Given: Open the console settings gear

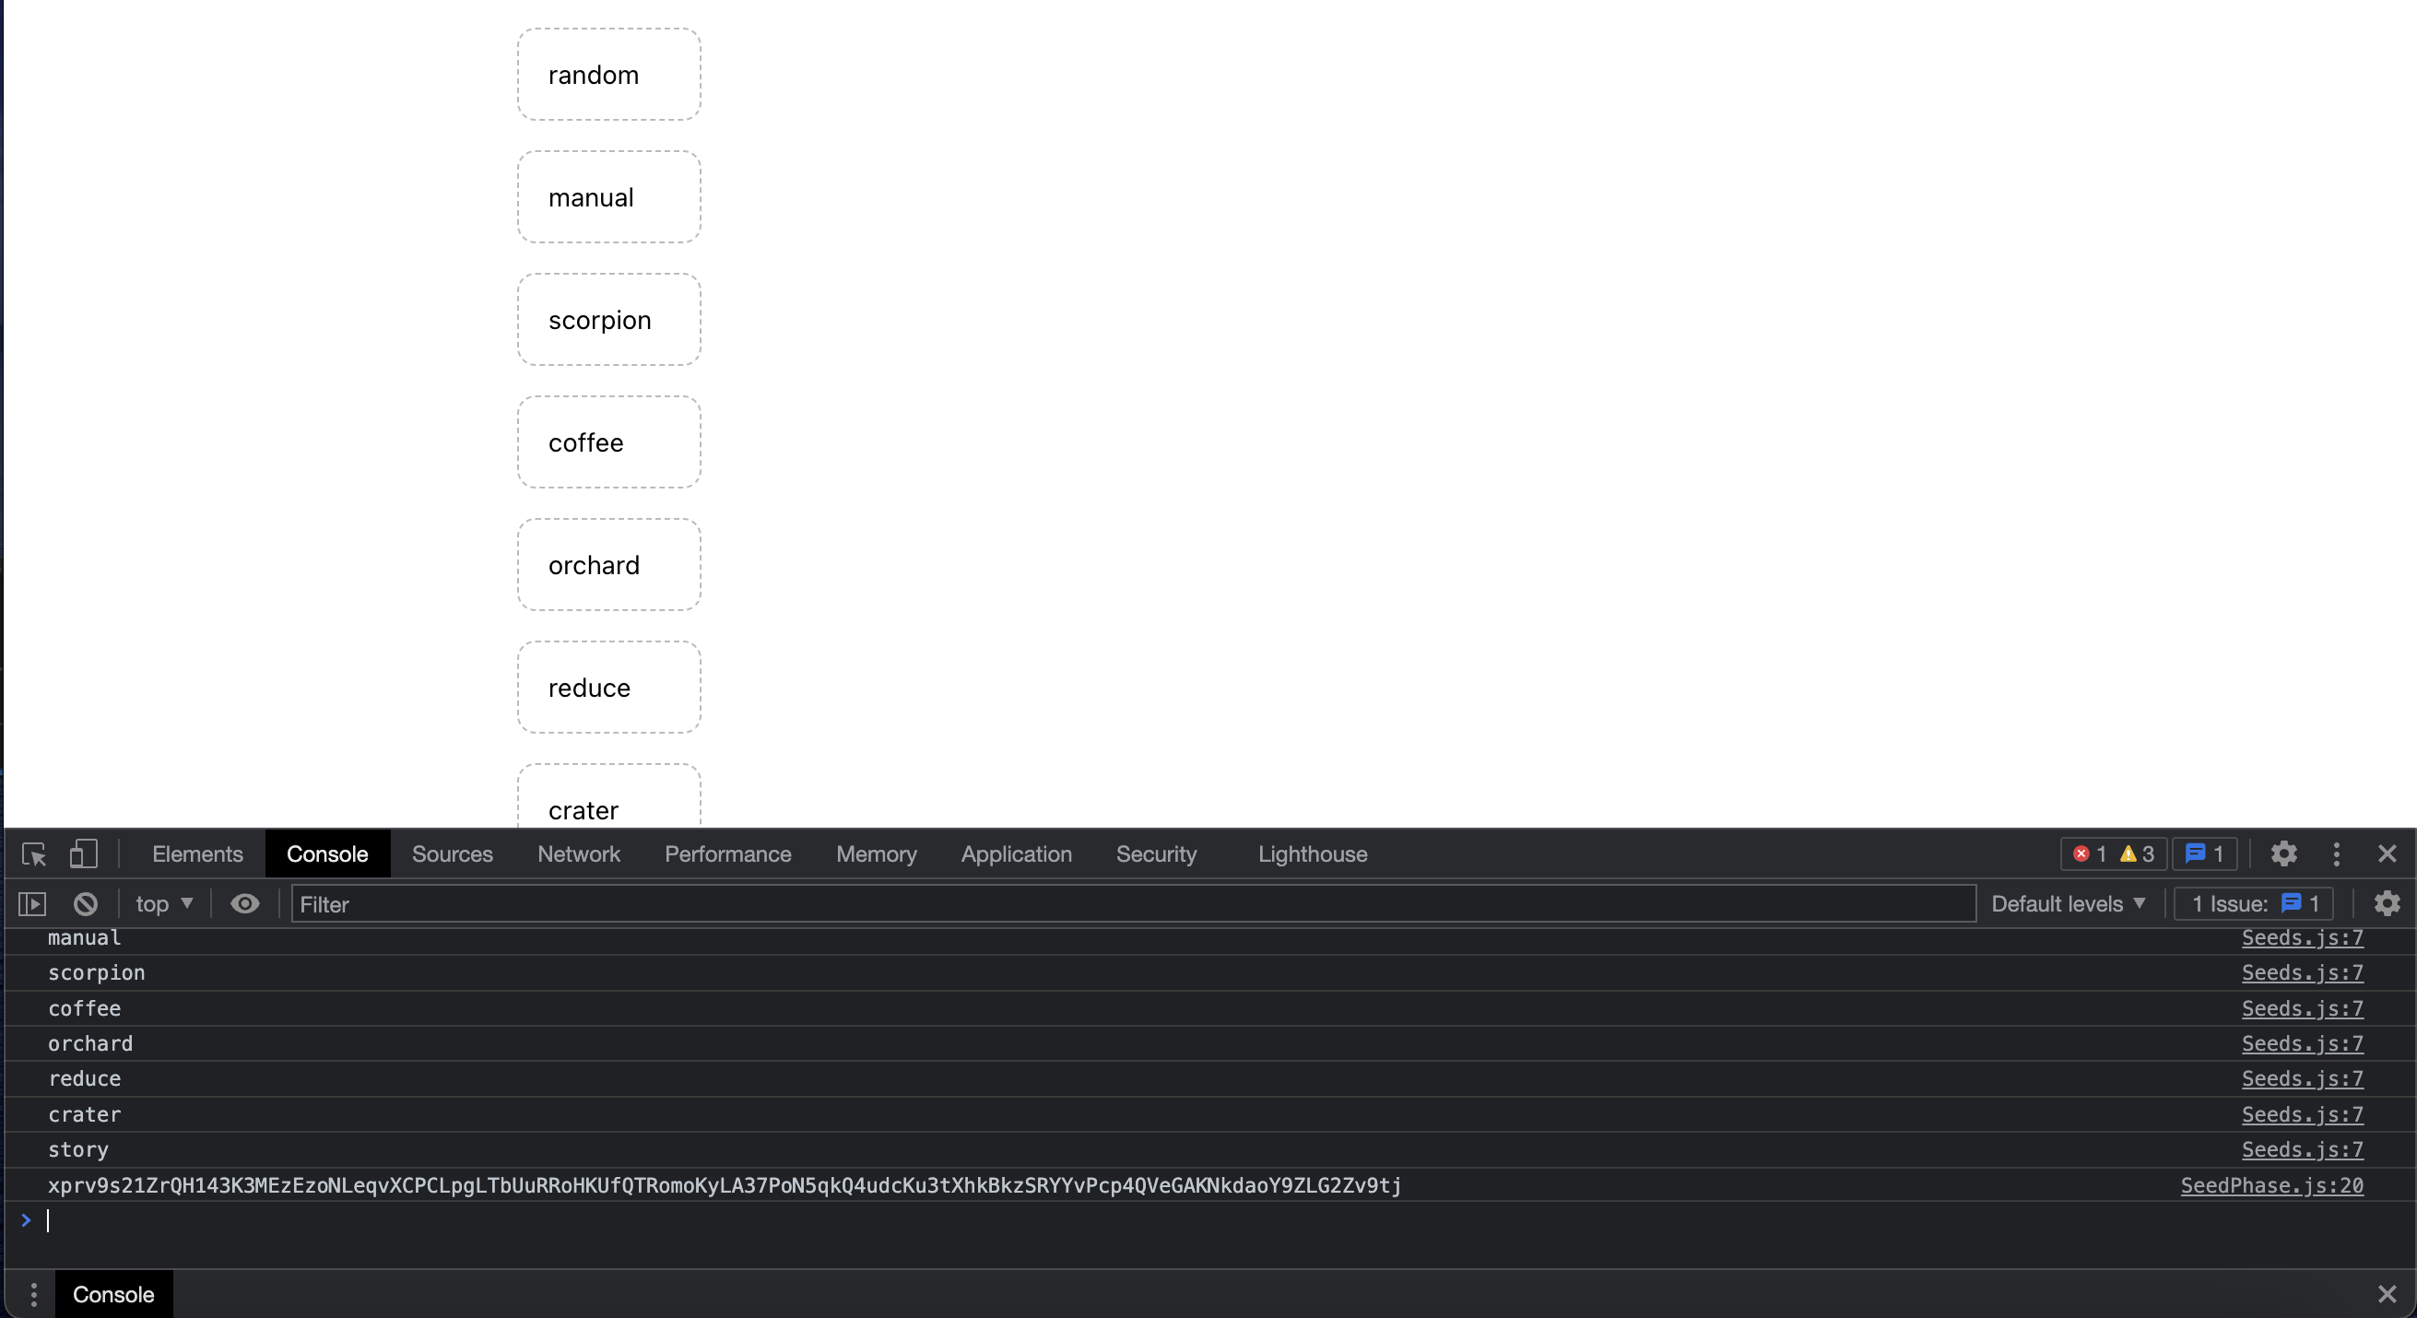Looking at the screenshot, I should 2388,903.
